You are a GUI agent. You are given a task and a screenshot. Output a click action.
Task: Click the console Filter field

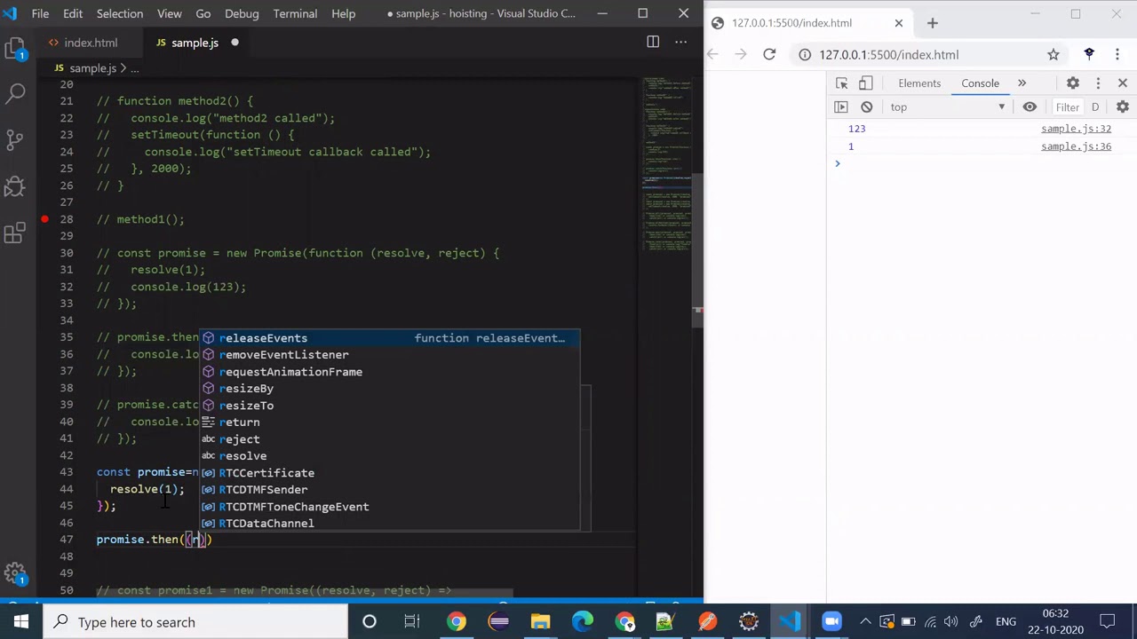click(x=1068, y=107)
